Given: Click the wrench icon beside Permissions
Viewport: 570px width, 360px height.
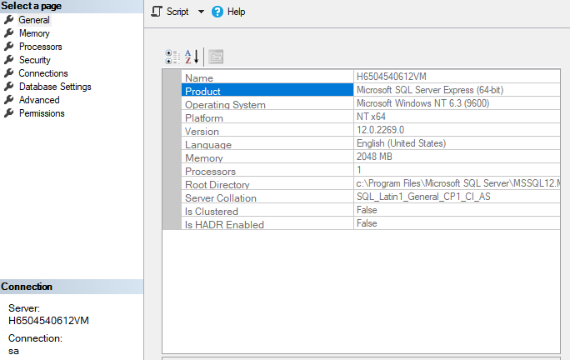Looking at the screenshot, I should click(x=8, y=113).
